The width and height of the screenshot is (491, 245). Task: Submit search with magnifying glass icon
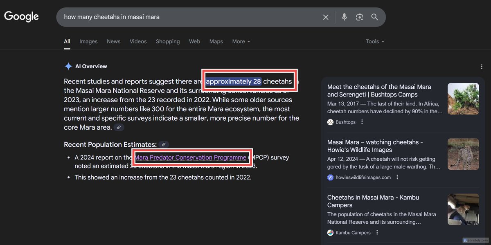[x=375, y=17]
